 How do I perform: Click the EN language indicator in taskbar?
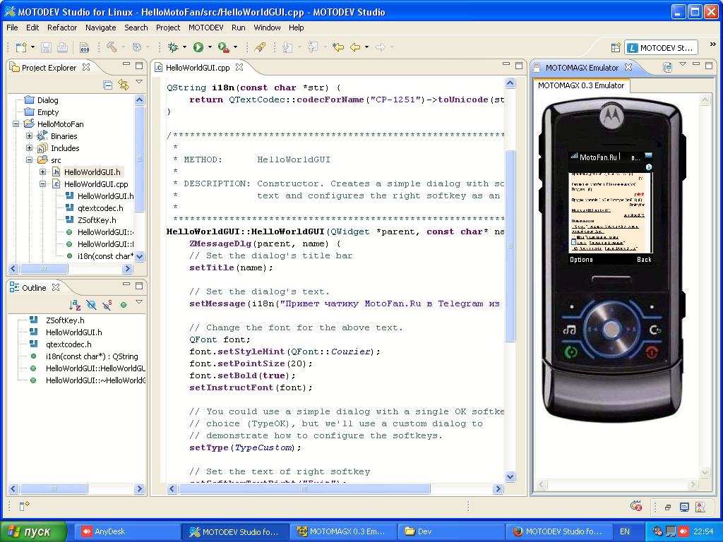pyautogui.click(x=625, y=532)
